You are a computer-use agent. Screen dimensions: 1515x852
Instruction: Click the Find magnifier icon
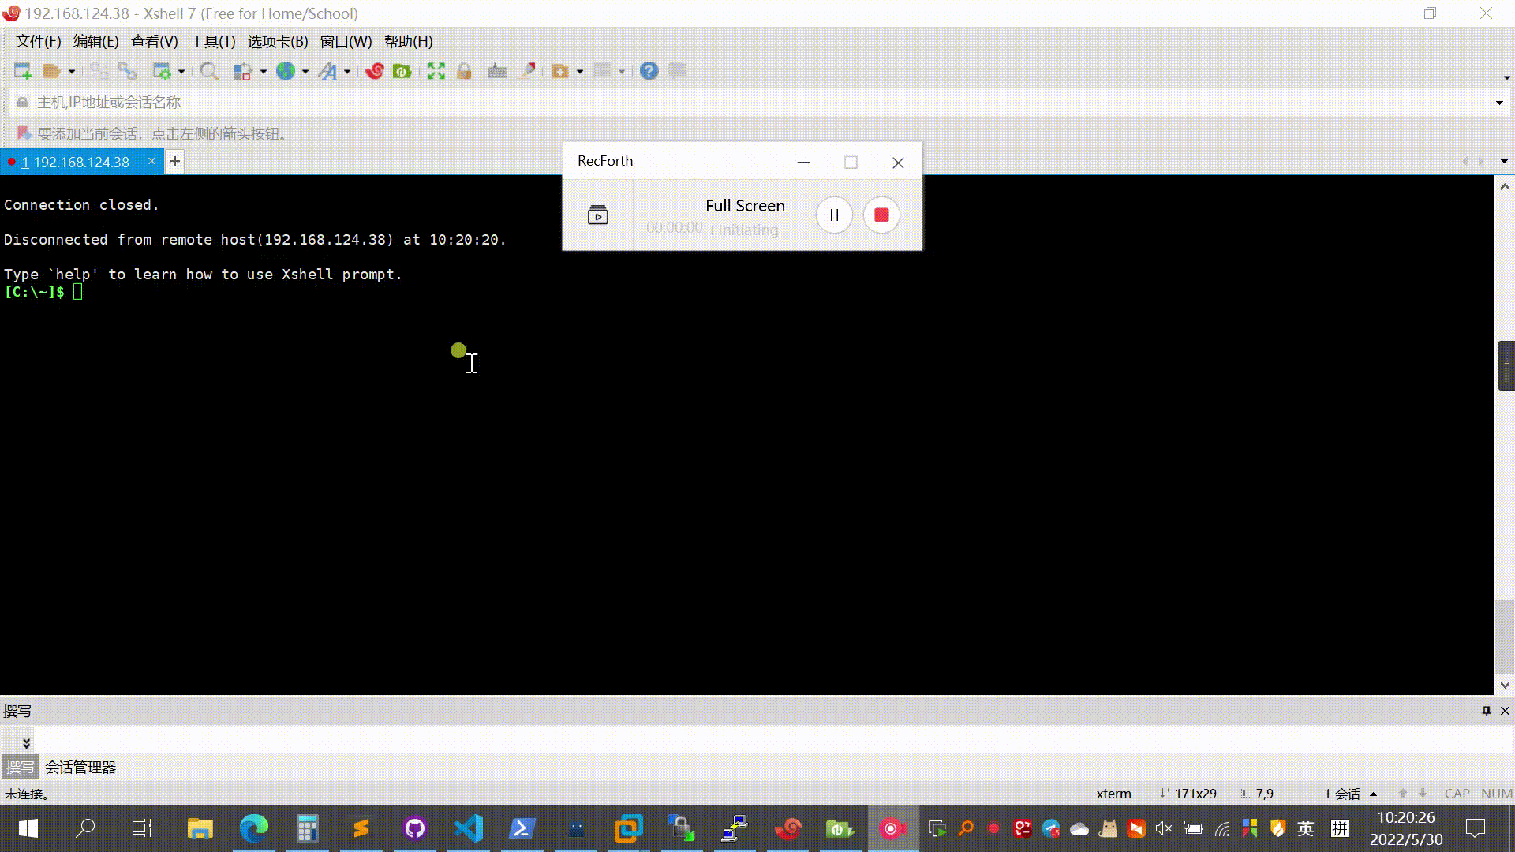coord(208,72)
